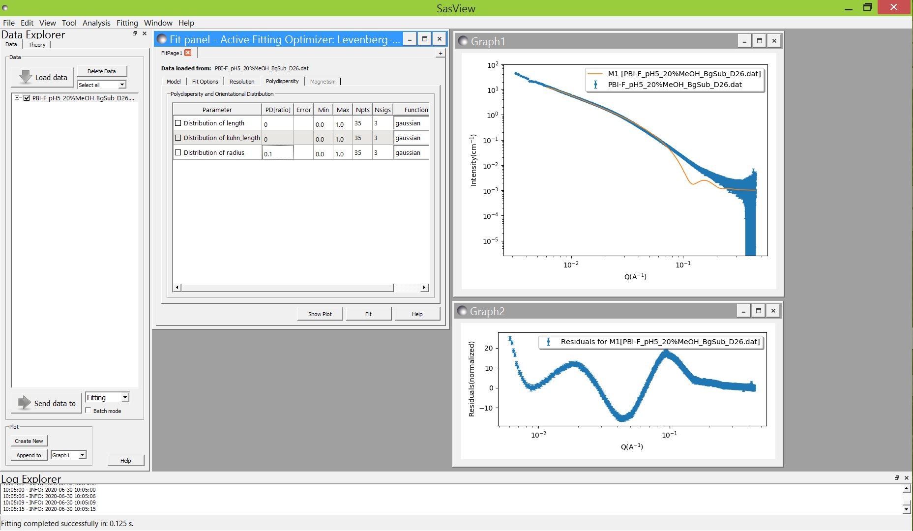
Task: Enable Distribution of length checkbox
Action: click(178, 123)
